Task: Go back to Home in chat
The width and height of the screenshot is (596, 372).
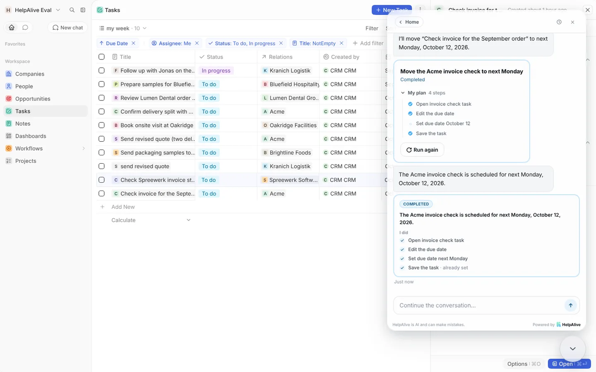Action: point(409,22)
